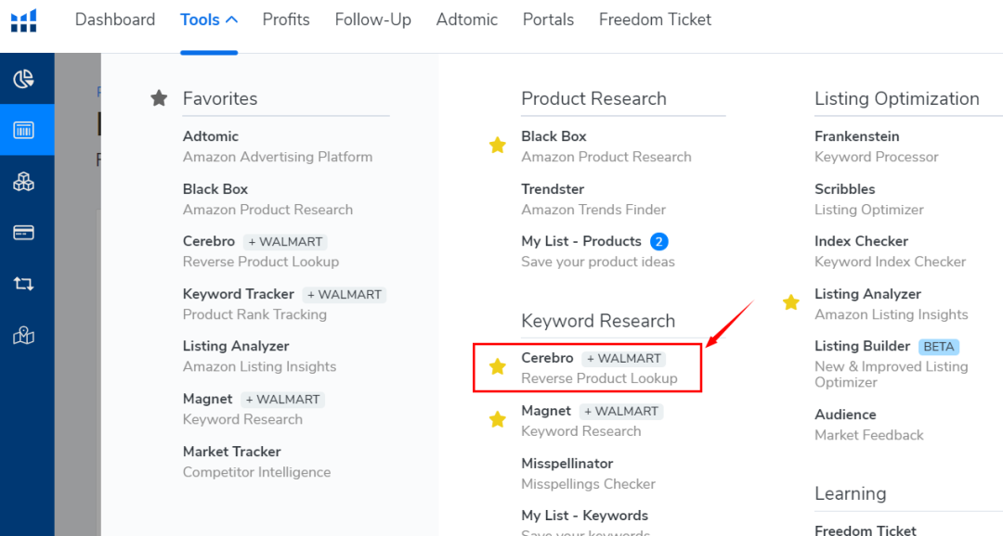1003x536 pixels.
Task: Click the My List Products count badge
Action: pos(658,241)
